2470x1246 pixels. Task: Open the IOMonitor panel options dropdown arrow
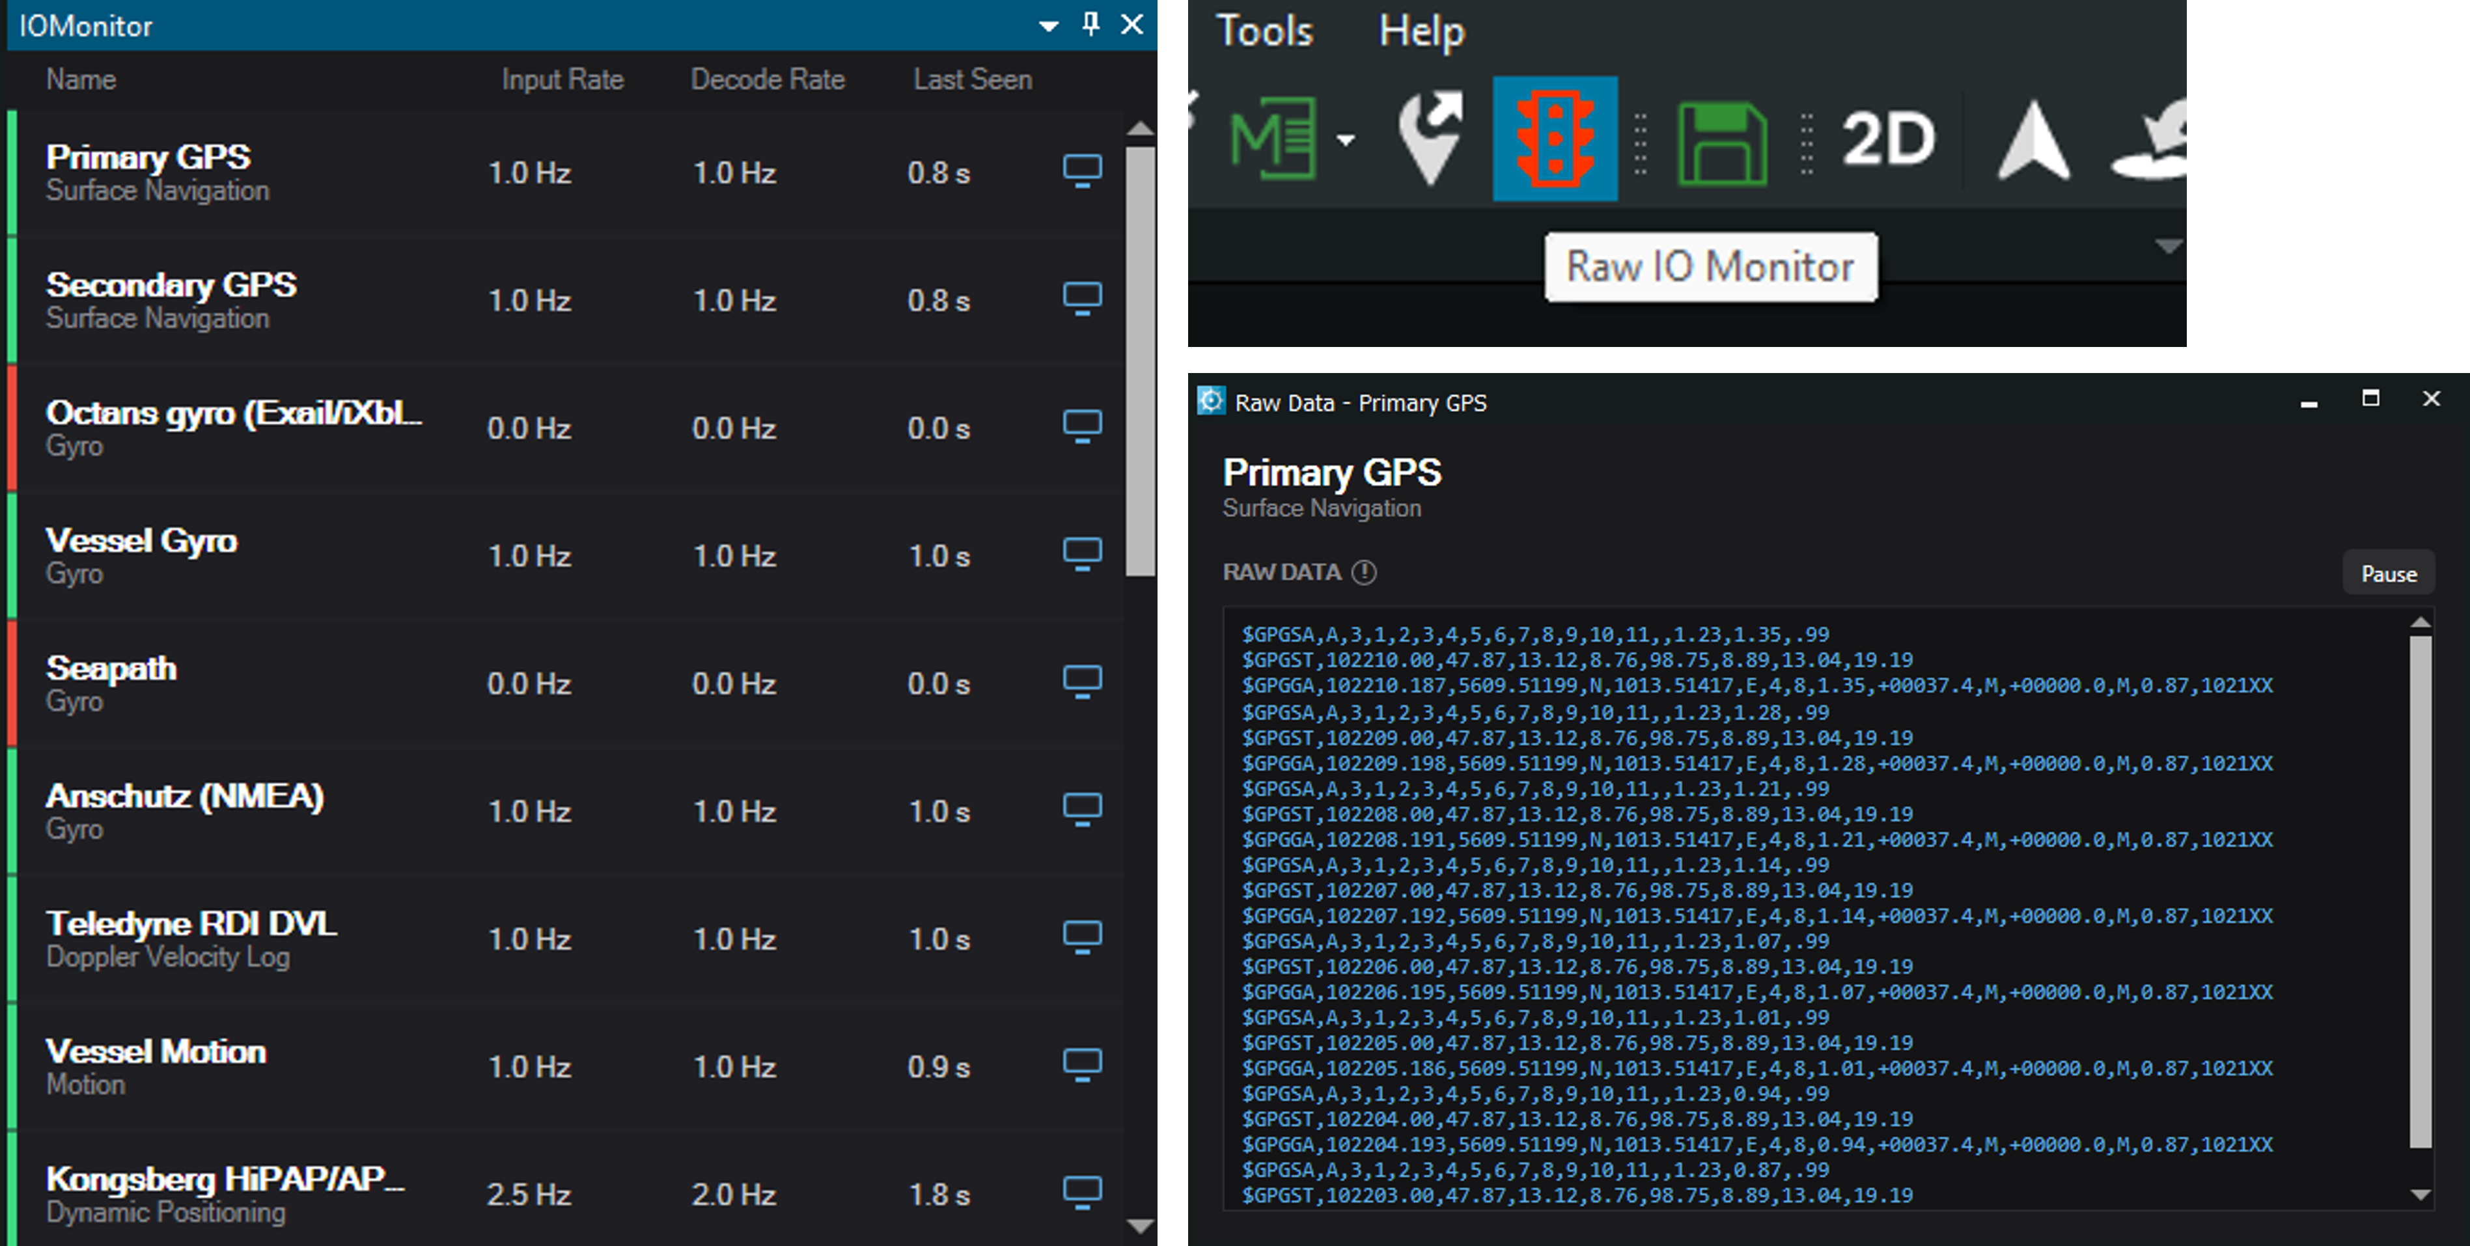tap(1049, 27)
